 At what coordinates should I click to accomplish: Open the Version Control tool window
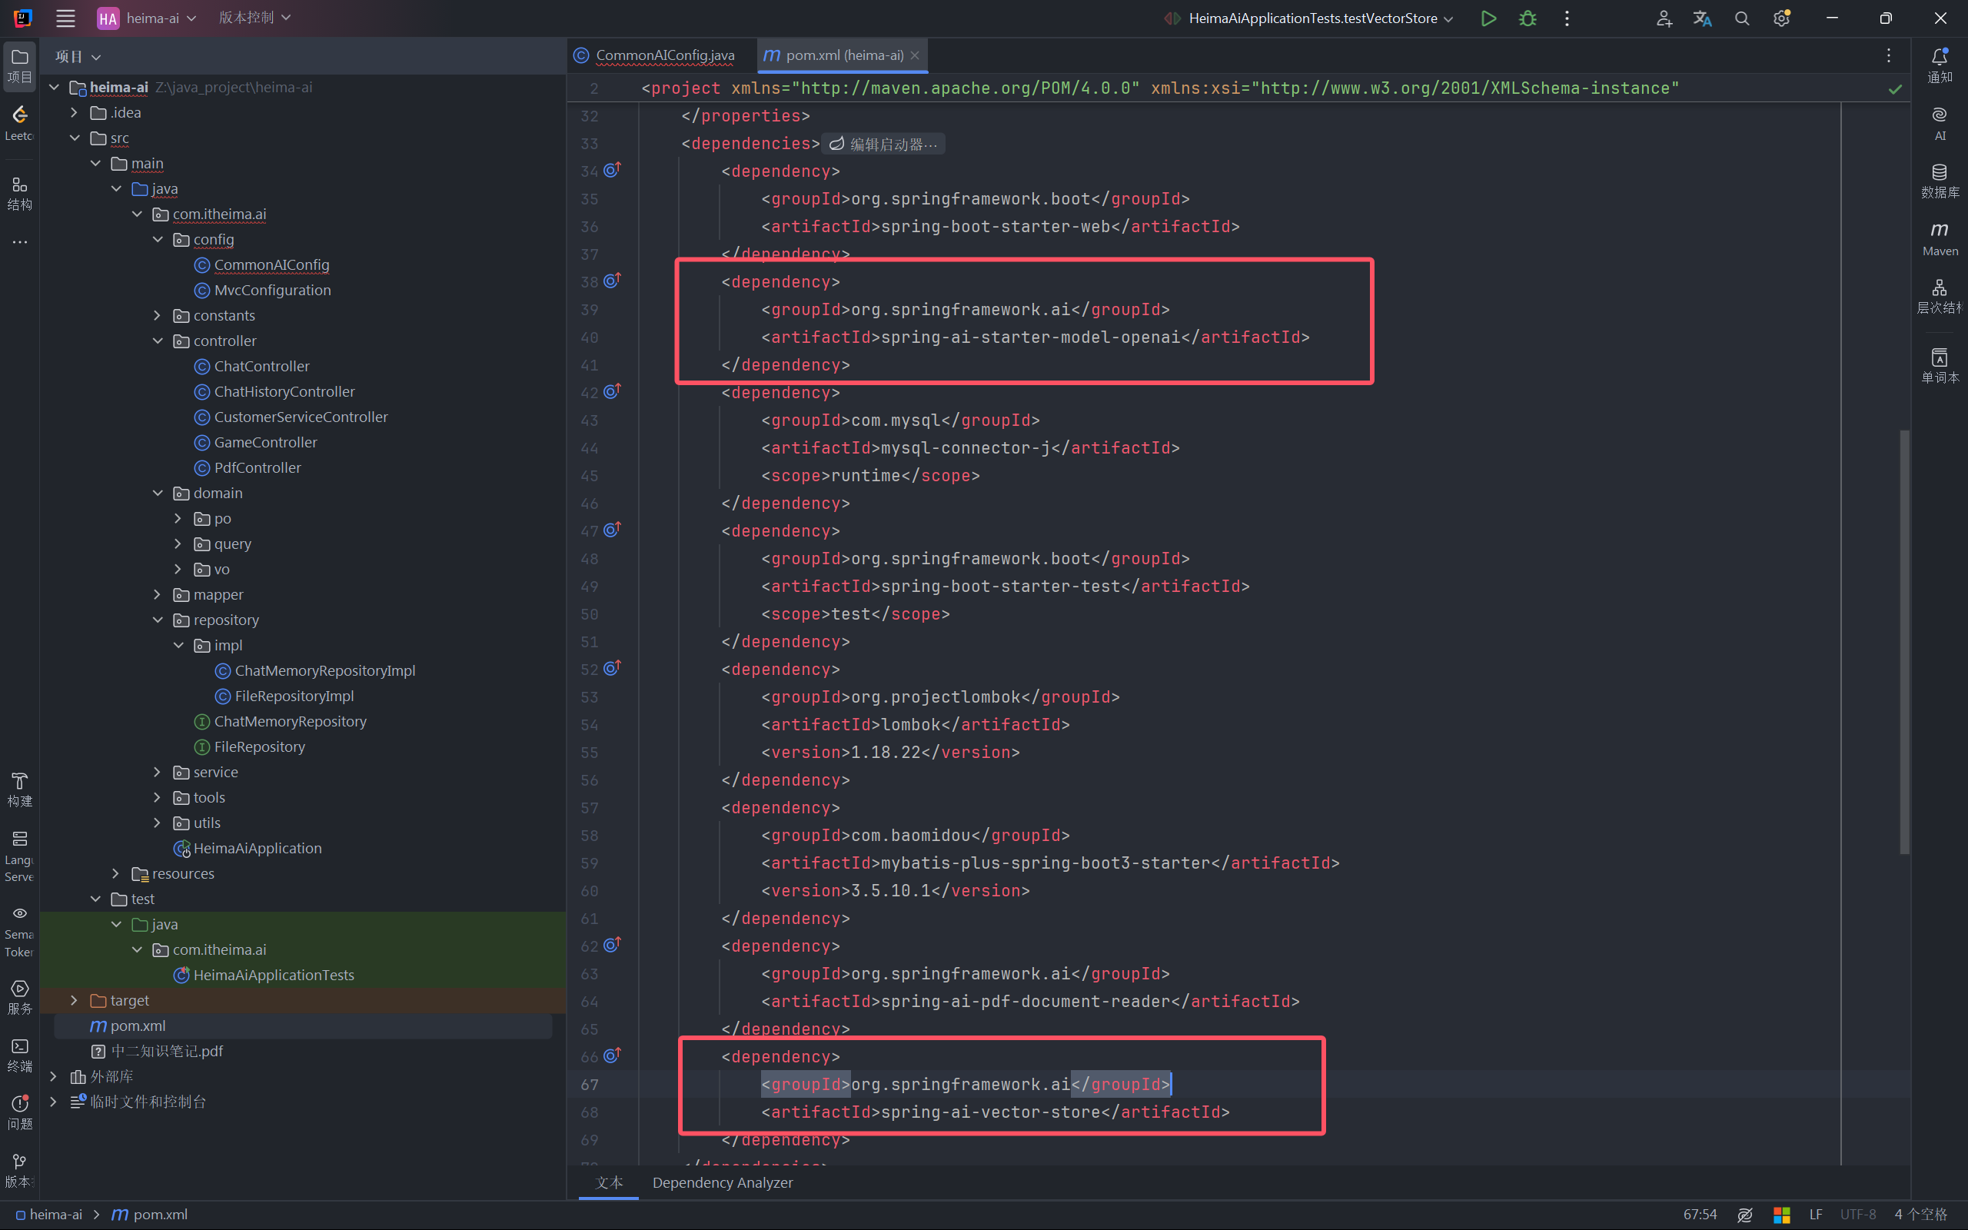[x=19, y=1170]
